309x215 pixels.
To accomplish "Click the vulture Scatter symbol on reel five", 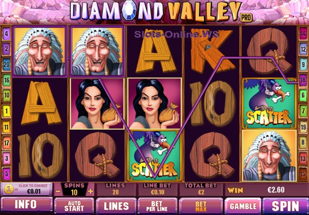I will pyautogui.click(x=269, y=104).
